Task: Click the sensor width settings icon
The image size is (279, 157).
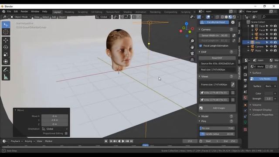Action: [234, 36]
